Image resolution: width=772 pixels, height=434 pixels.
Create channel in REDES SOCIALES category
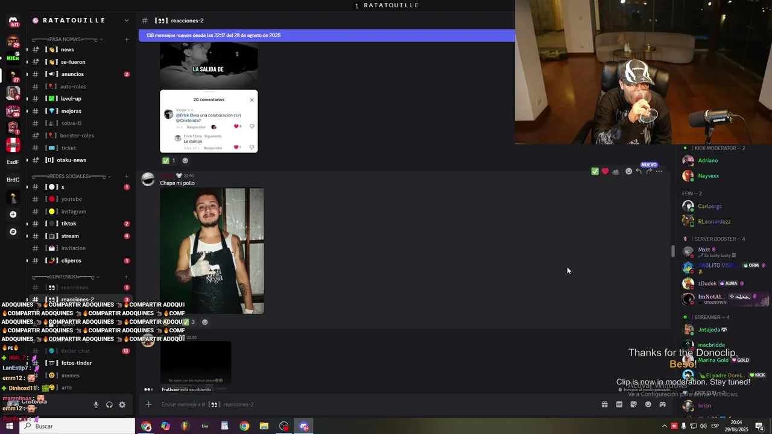(x=127, y=176)
